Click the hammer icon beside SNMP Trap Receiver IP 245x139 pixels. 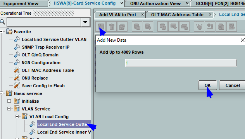pyautogui.click(x=17, y=47)
